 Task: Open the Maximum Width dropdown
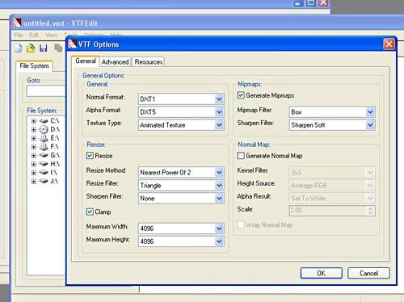pyautogui.click(x=181, y=229)
